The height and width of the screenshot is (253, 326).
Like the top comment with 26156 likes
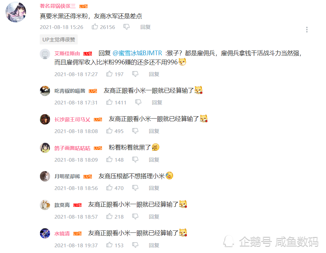95,27
